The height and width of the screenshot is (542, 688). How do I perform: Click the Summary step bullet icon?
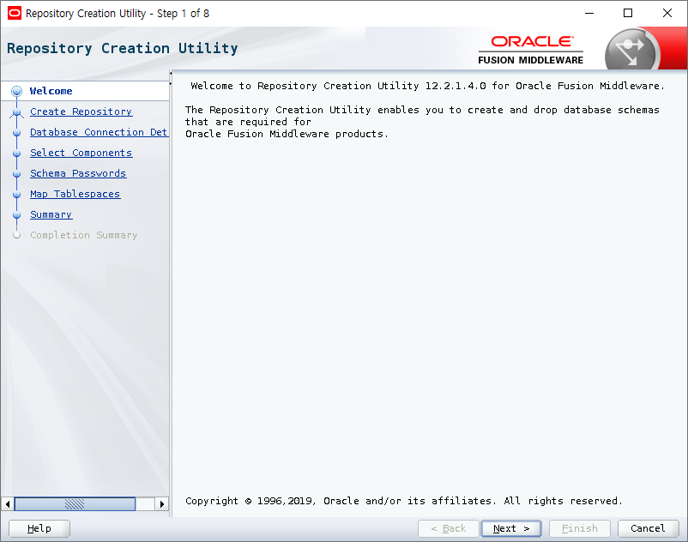pyautogui.click(x=16, y=215)
